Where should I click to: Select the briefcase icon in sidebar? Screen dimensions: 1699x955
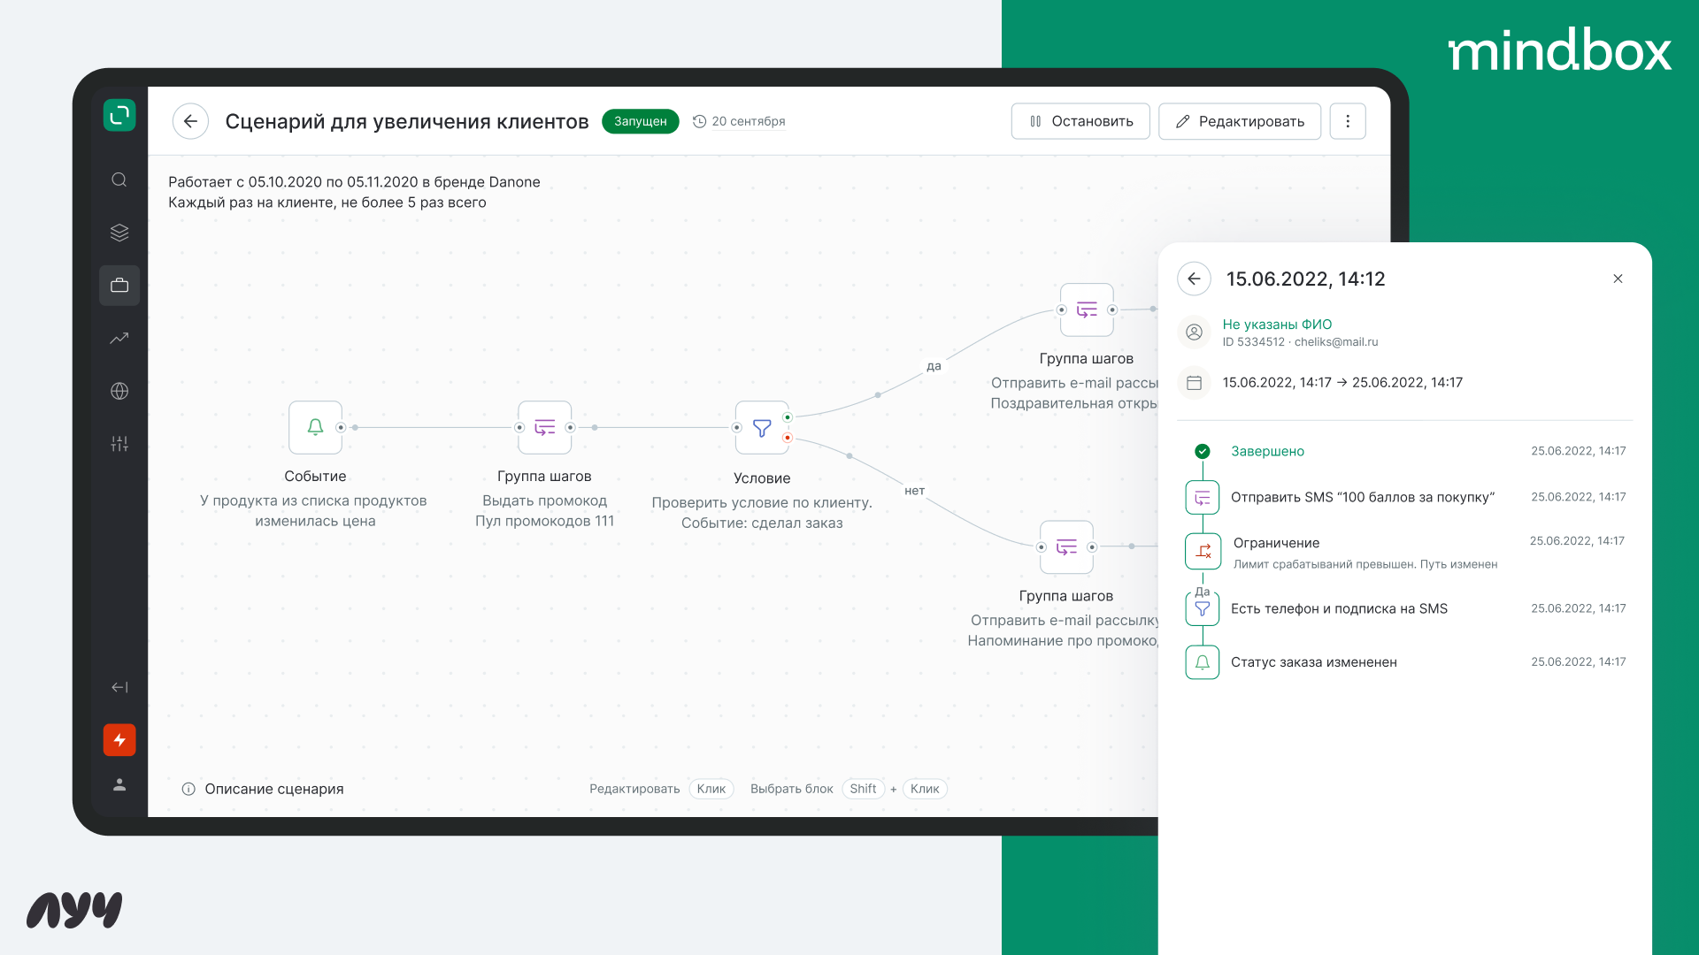pyautogui.click(x=119, y=286)
